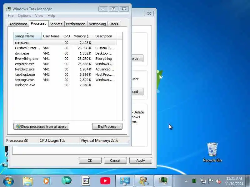250x187 pixels.
Task: Select the taskmgr.exe process
Action: pyautogui.click(x=65, y=80)
